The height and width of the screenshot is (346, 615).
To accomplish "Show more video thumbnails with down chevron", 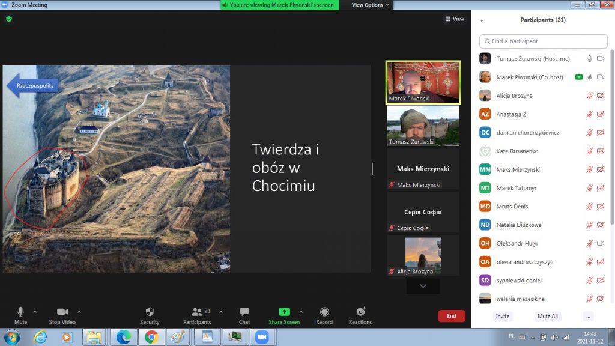I will tap(423, 287).
